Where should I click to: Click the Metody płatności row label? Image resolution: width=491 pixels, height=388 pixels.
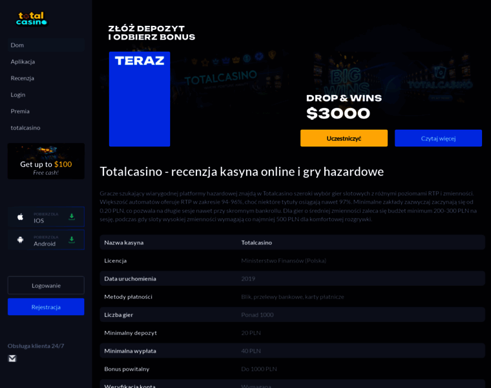click(128, 297)
